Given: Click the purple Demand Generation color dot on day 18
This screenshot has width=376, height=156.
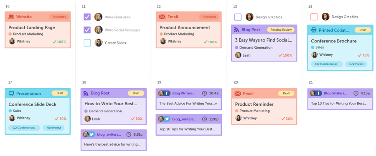Looking at the screenshot, I should pyautogui.click(x=86, y=111).
